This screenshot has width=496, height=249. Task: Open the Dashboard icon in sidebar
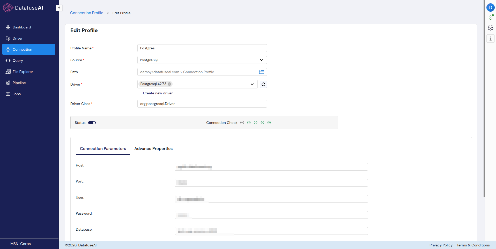click(x=8, y=27)
